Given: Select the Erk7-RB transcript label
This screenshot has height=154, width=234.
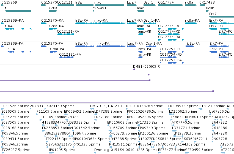Looking at the screenshot, I should pyautogui.click(x=216, y=26).
